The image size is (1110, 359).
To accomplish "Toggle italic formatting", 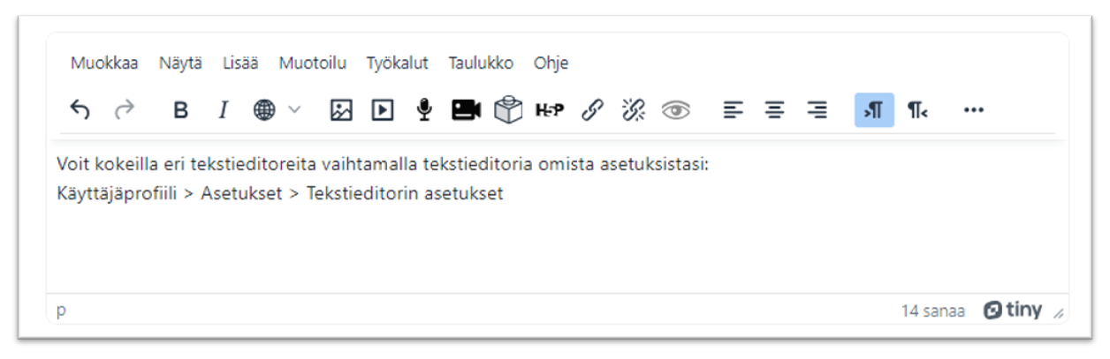I will click(223, 110).
